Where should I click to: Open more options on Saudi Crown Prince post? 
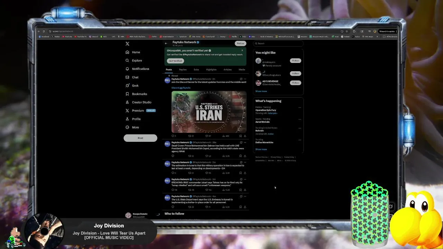click(x=245, y=142)
